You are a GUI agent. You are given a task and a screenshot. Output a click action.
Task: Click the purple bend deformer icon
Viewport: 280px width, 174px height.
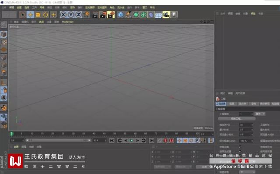pyautogui.click(x=151, y=14)
